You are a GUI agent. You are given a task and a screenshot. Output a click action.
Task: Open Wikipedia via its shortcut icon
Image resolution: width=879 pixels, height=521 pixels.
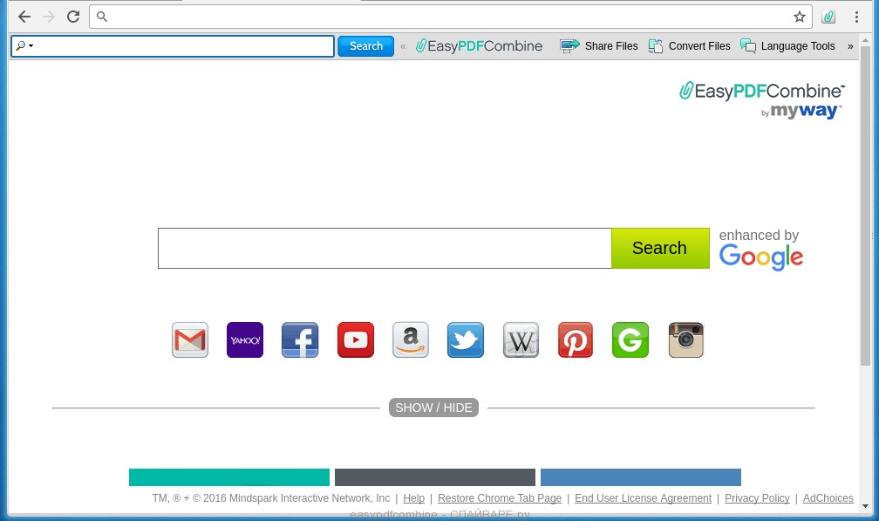coord(521,340)
